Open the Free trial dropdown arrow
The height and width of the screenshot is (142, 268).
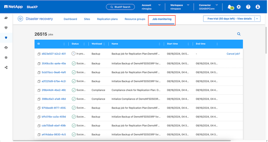point(257,18)
